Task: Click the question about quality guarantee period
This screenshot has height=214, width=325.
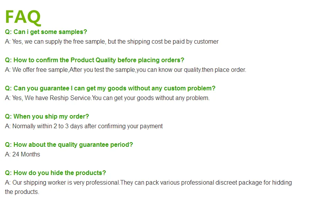Action: click(x=69, y=145)
